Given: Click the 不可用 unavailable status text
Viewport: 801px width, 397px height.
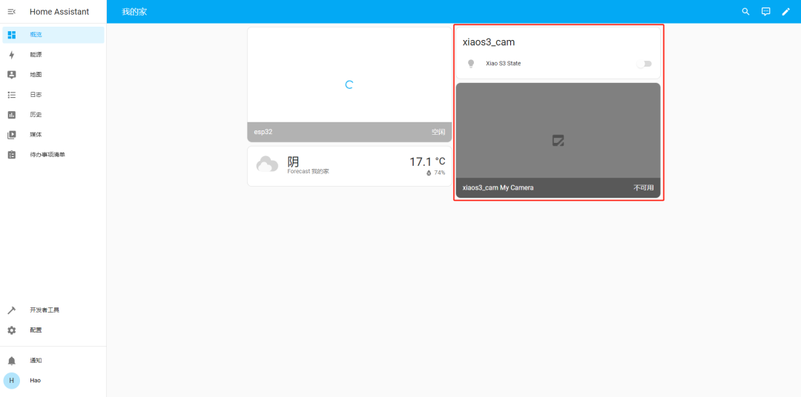Looking at the screenshot, I should coord(644,188).
